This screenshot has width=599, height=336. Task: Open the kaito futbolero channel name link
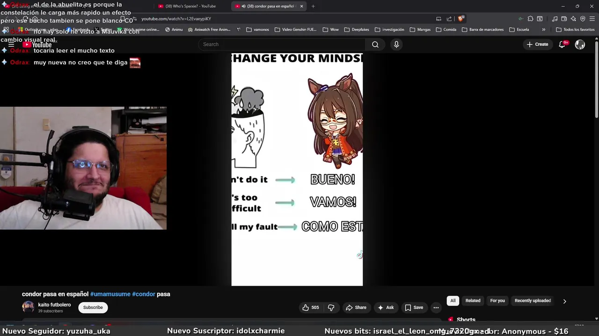click(54, 305)
